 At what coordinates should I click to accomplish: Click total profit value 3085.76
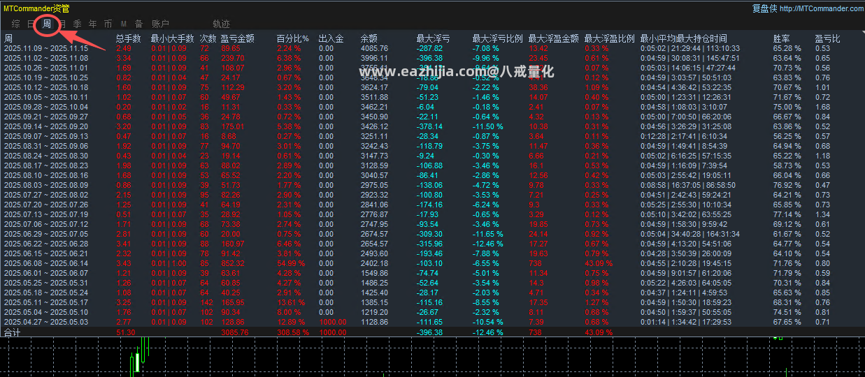click(235, 333)
